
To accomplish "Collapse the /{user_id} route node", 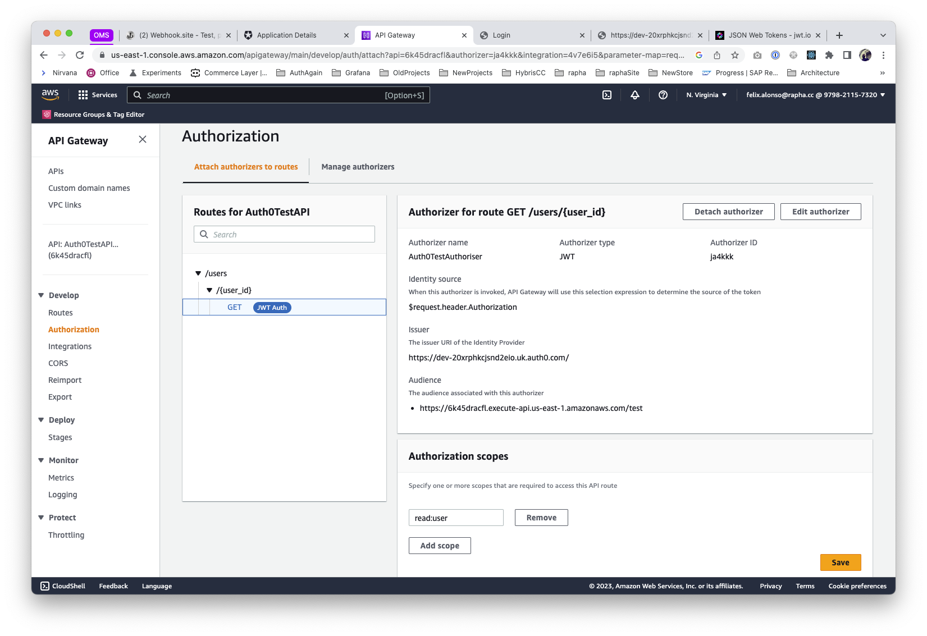I will tap(209, 290).
